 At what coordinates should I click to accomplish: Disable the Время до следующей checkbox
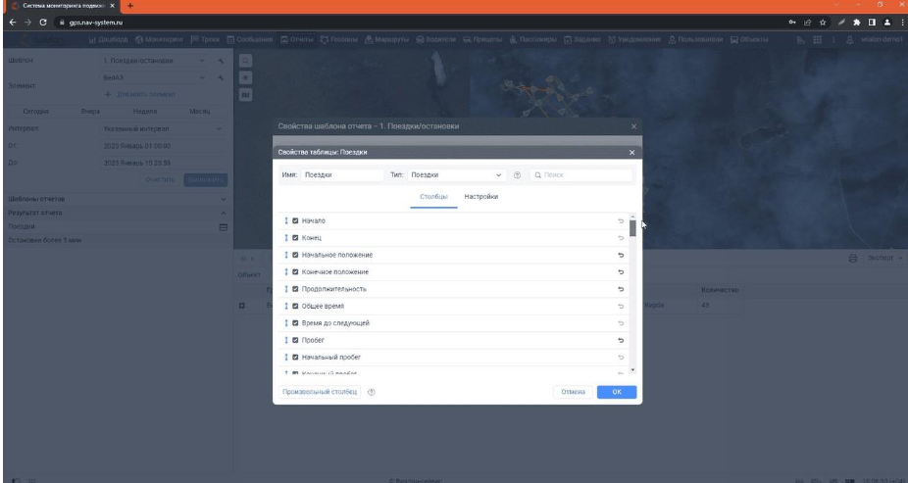point(295,323)
